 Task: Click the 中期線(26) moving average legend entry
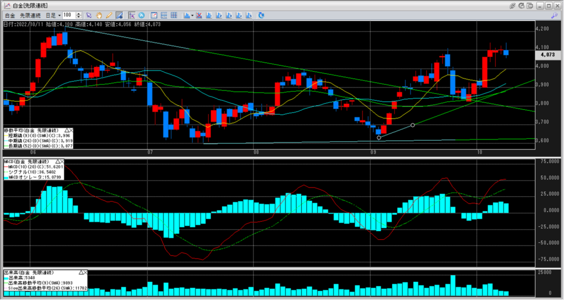(38, 141)
